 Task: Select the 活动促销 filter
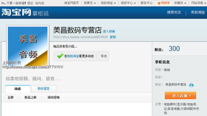pyautogui.click(x=54, y=97)
